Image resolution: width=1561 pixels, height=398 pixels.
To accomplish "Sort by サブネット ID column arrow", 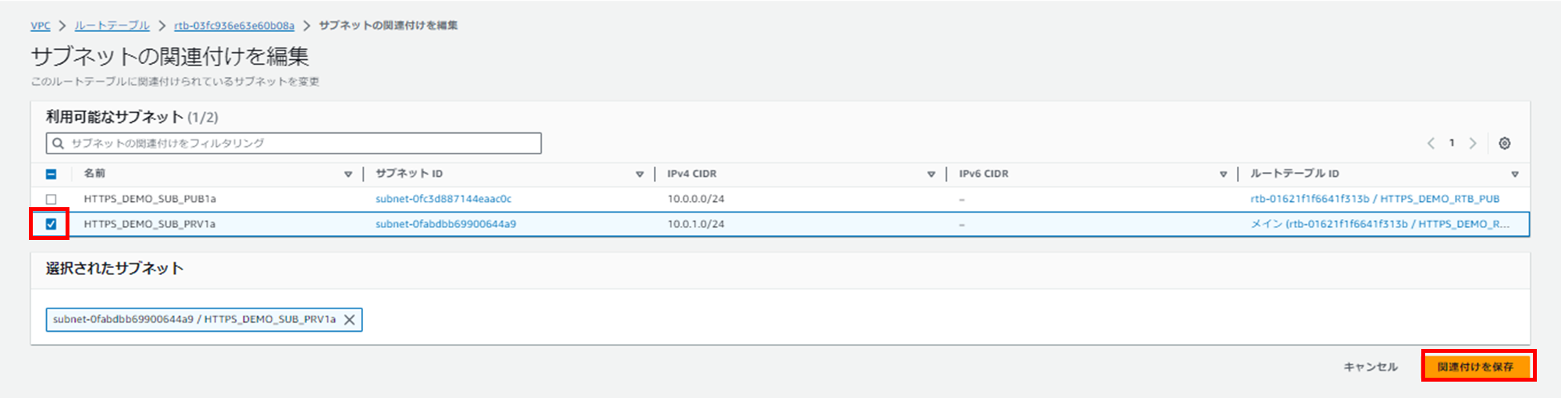I will pyautogui.click(x=639, y=174).
